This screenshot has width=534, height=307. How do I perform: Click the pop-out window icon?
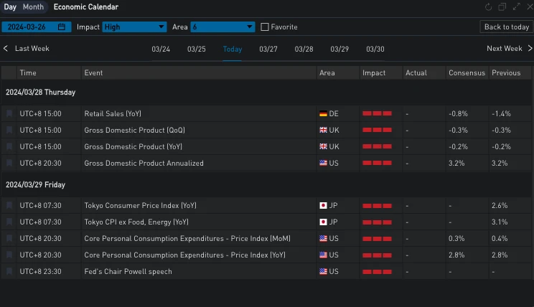tap(502, 7)
